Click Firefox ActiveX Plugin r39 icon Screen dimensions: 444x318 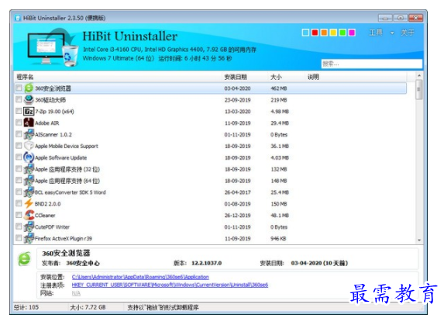[29, 238]
